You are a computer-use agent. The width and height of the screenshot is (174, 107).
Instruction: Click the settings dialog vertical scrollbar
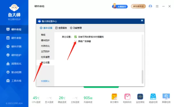pyautogui.click(x=142, y=77)
